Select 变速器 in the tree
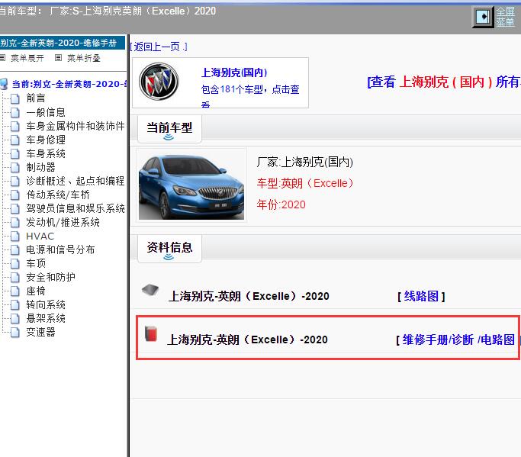Screen dimensions: 521x457 tap(40, 332)
